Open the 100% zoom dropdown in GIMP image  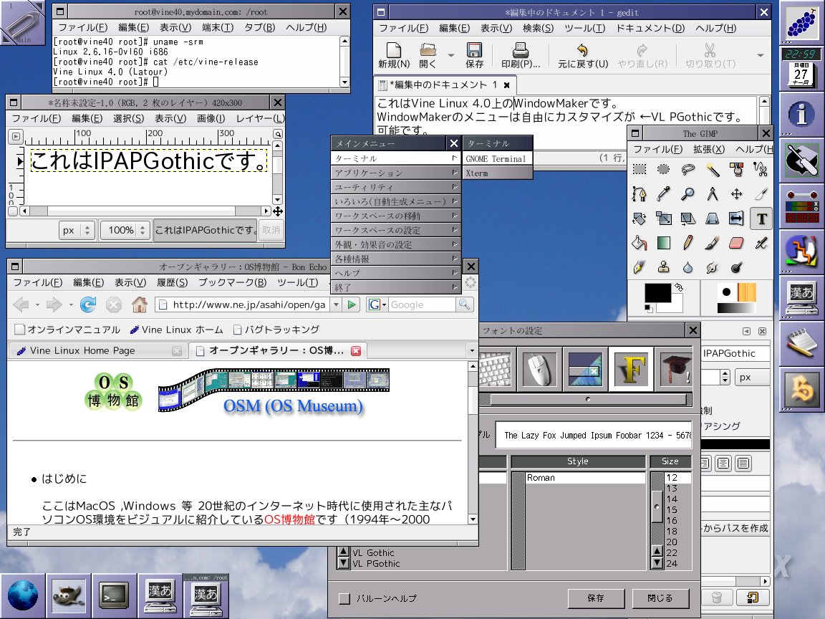pos(125,231)
